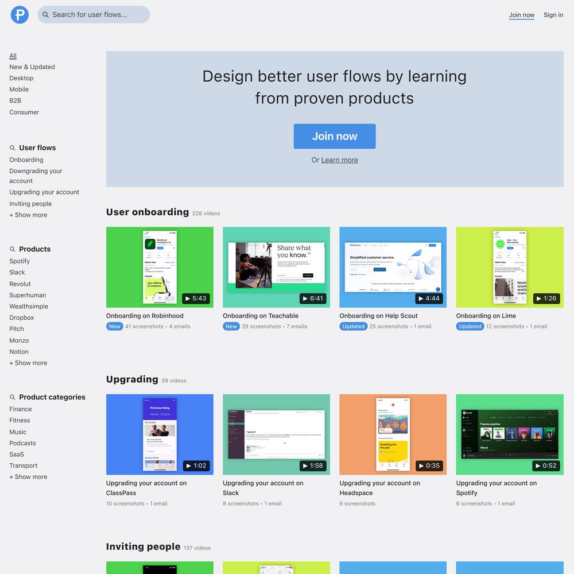Open the Onboarding on Robinhood title
The height and width of the screenshot is (574, 574).
[145, 316]
